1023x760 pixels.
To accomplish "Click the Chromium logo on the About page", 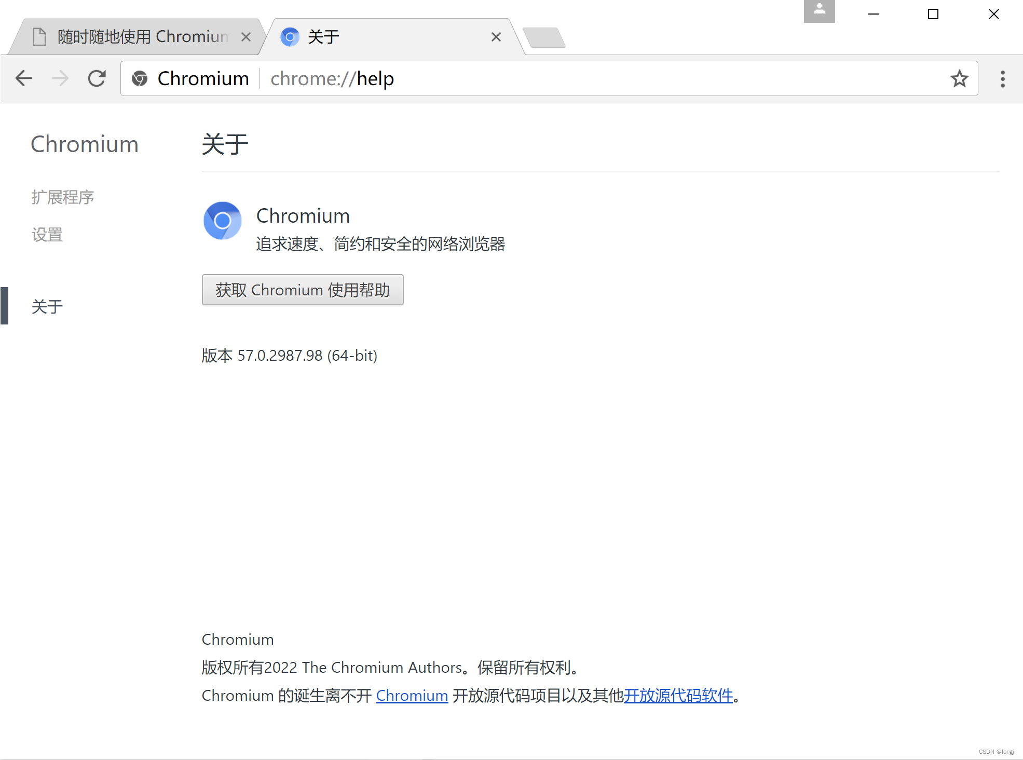I will pyautogui.click(x=222, y=220).
